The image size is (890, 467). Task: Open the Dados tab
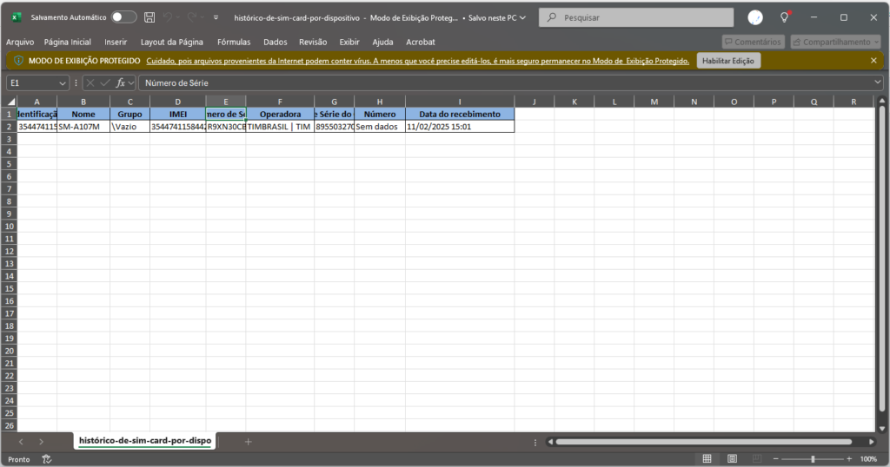(x=276, y=42)
